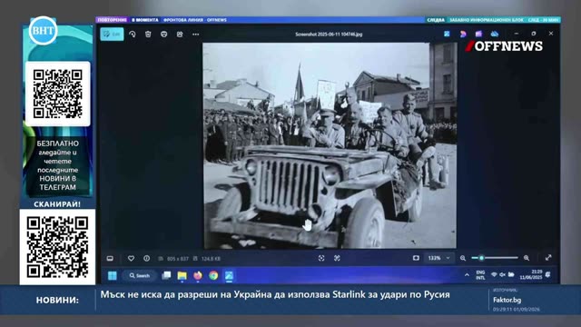The height and width of the screenshot is (327, 581).
Task: Open Google Chrome from the taskbar
Action: [213, 275]
